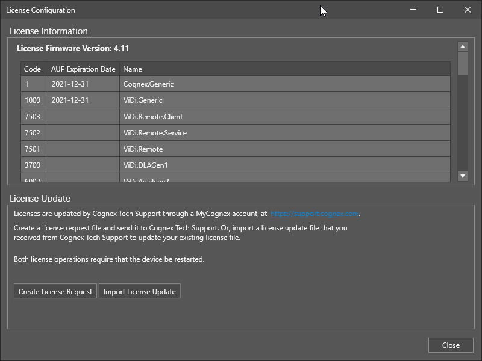Minimize the License Configuration window
Image resolution: width=482 pixels, height=361 pixels.
point(413,10)
